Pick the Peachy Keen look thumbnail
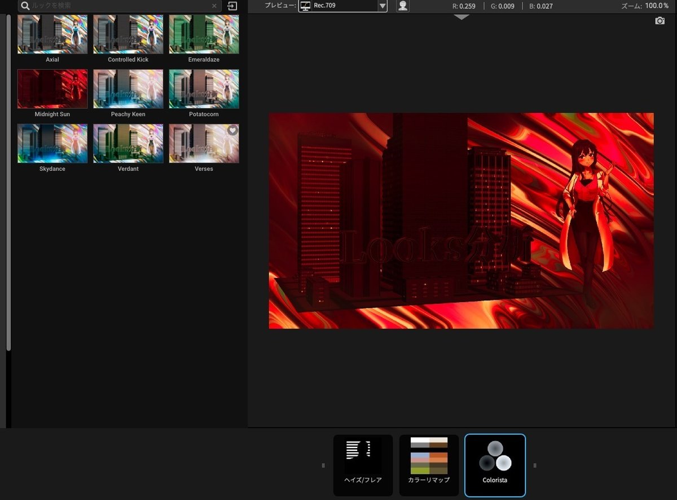The image size is (677, 500). [x=128, y=89]
